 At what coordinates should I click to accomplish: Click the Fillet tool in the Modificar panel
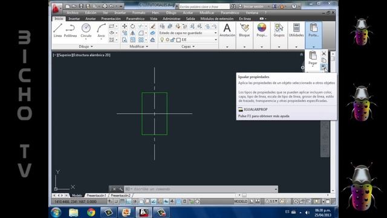pos(141,33)
